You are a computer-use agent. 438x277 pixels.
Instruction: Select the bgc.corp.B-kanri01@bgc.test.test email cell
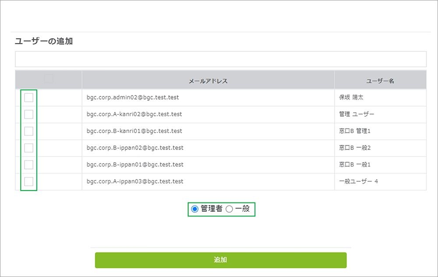tap(134, 131)
